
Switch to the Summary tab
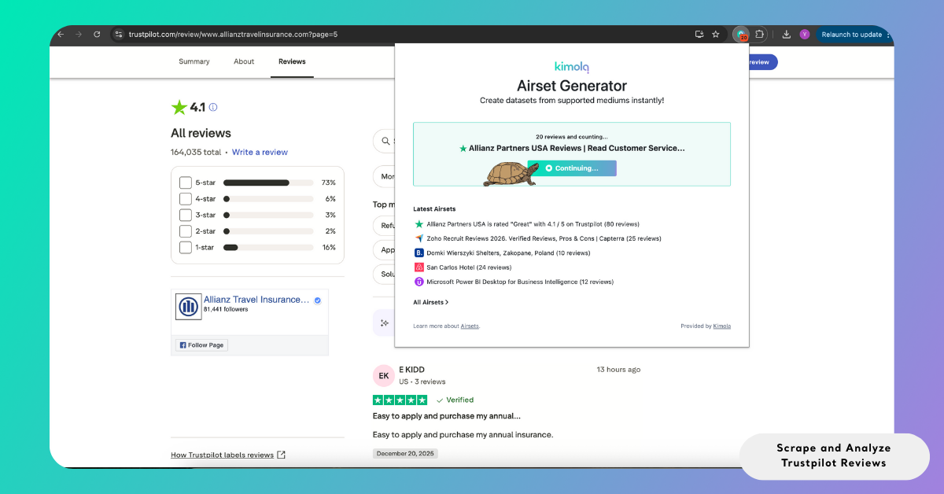[x=194, y=61]
